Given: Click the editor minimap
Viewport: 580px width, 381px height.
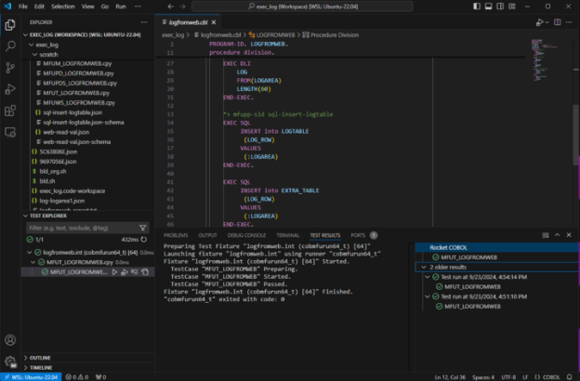Looking at the screenshot, I should point(546,59).
